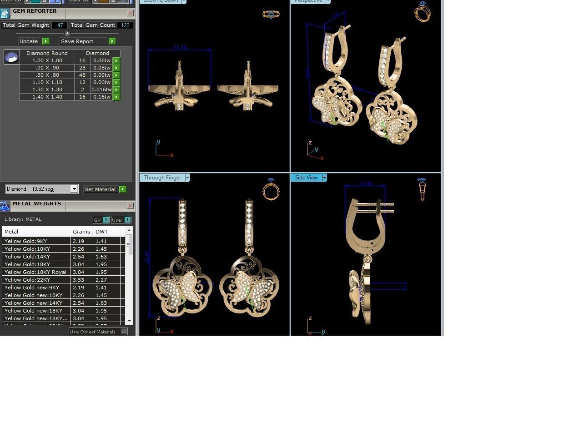Run the Update green arrow
The width and height of the screenshot is (584, 437).
coord(46,41)
